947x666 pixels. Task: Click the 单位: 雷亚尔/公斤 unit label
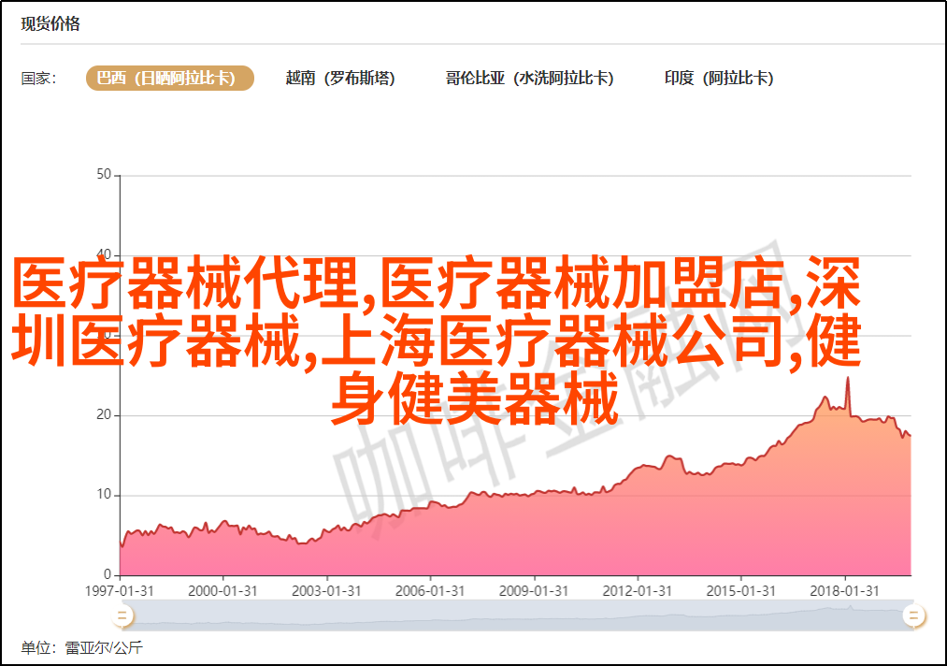pyautogui.click(x=82, y=647)
